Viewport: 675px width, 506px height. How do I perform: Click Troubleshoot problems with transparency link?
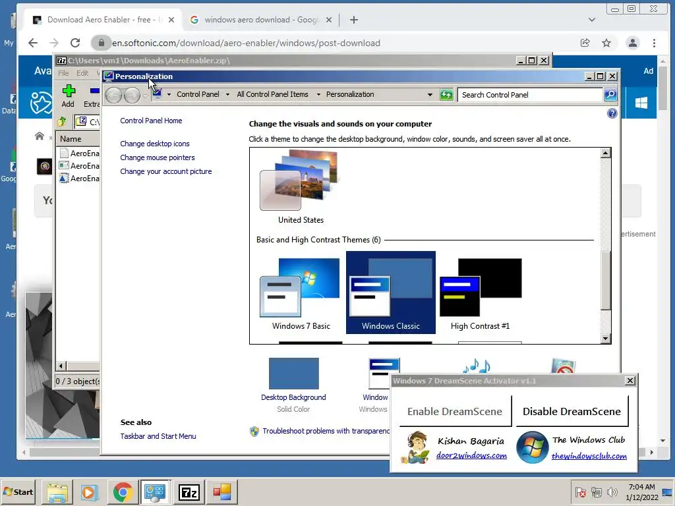pos(326,431)
